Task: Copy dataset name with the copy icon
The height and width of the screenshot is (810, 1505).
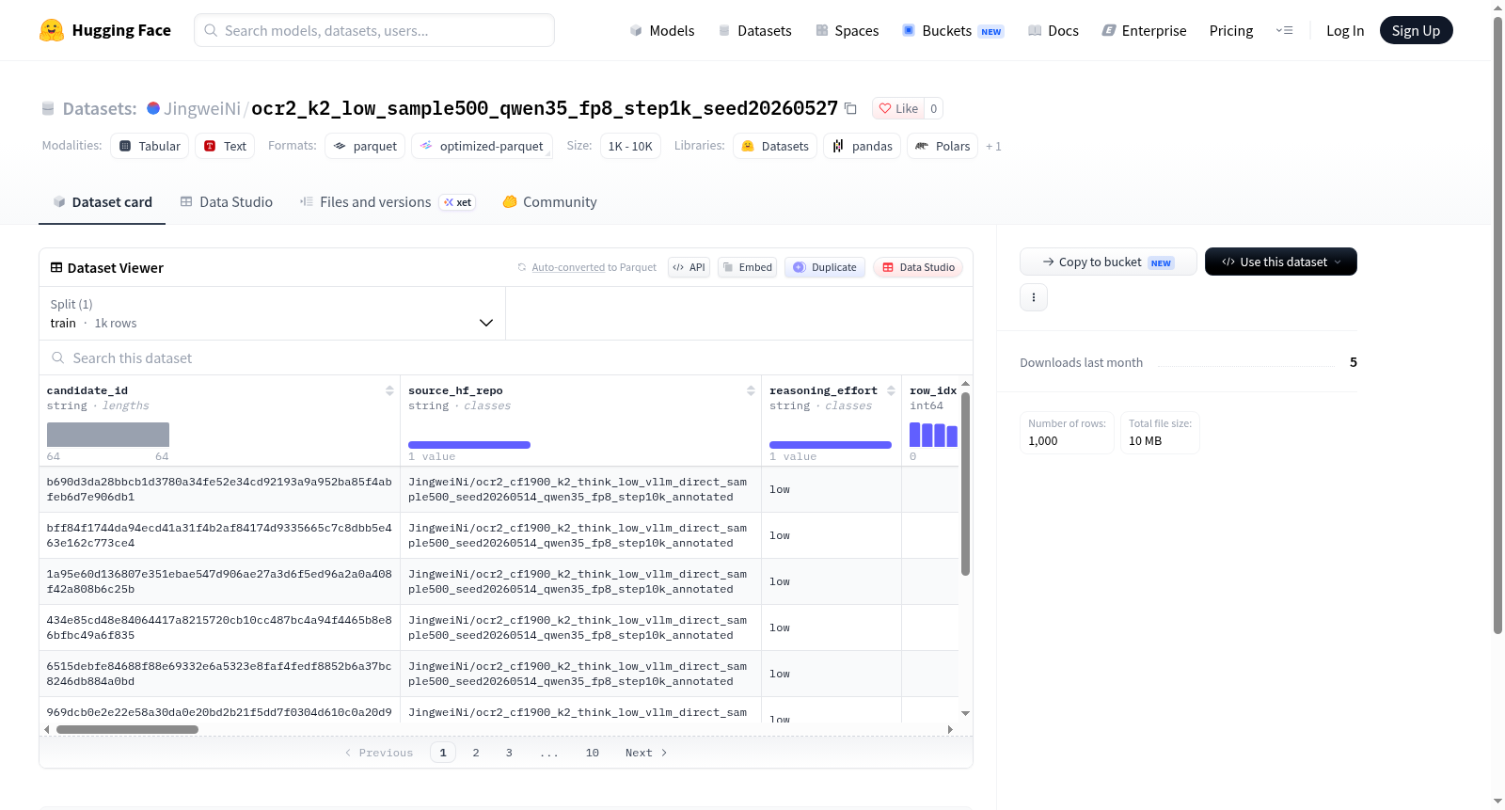Action: coord(850,108)
